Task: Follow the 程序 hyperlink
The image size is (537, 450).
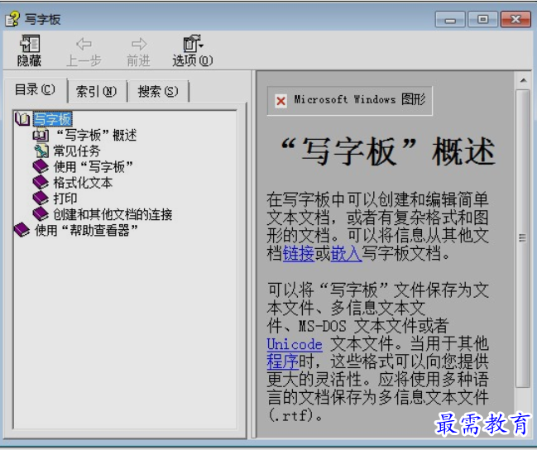Action: point(282,361)
